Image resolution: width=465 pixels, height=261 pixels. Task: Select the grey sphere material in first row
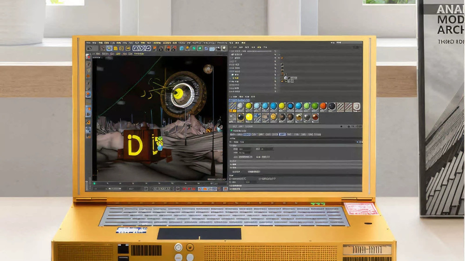pyautogui.click(x=240, y=106)
